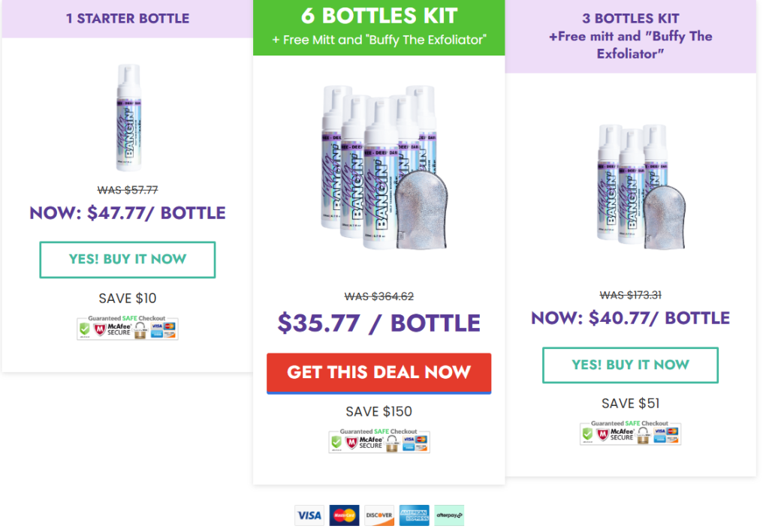Click YES! BUY IT NOW for 3 bottles kit
769x532 pixels.
[x=630, y=365]
